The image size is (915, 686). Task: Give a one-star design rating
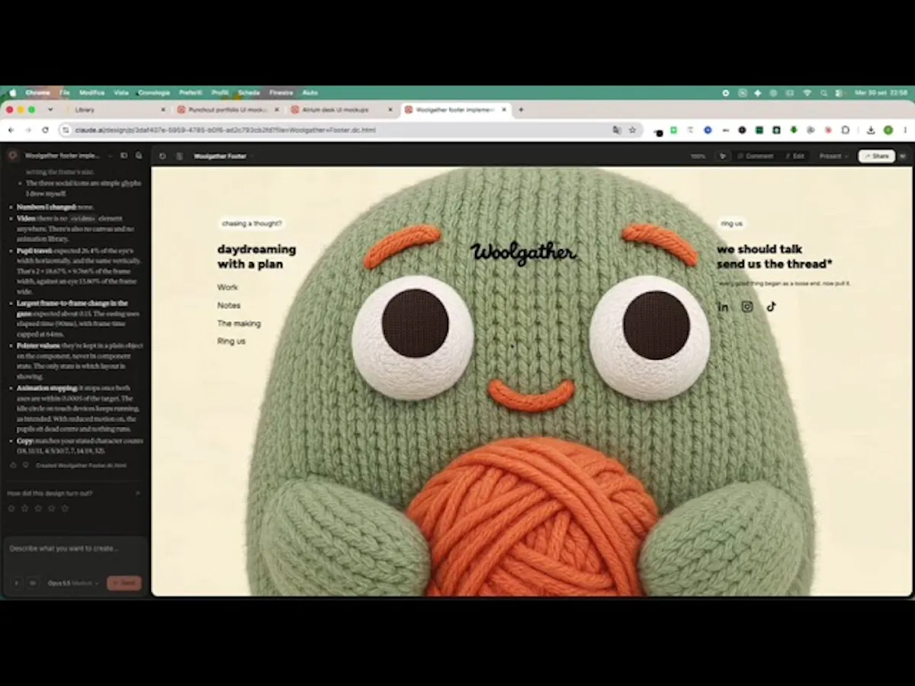point(11,508)
